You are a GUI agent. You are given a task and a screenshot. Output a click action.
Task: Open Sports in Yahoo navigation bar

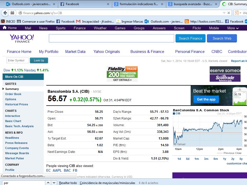tap(61, 28)
